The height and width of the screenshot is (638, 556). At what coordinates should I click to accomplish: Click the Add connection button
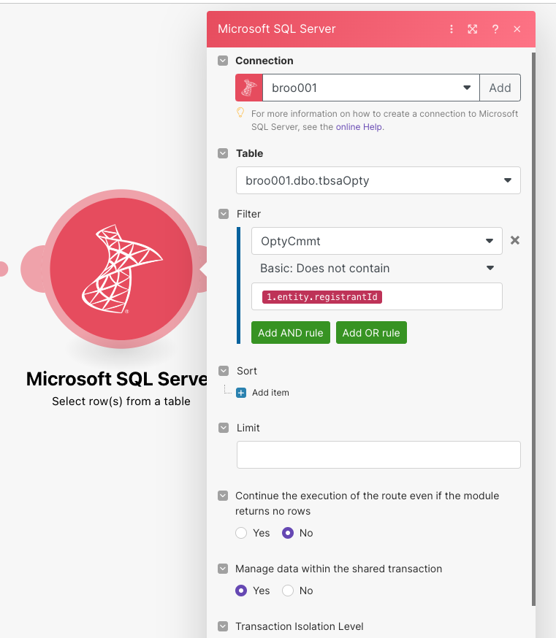(500, 88)
